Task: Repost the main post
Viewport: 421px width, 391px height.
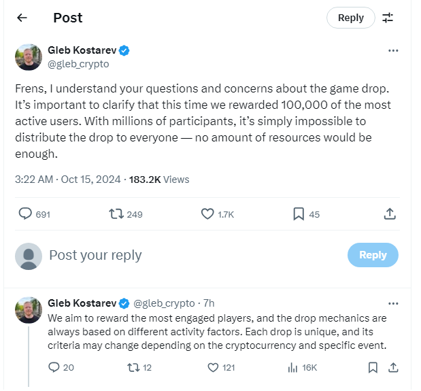Action: pos(116,214)
